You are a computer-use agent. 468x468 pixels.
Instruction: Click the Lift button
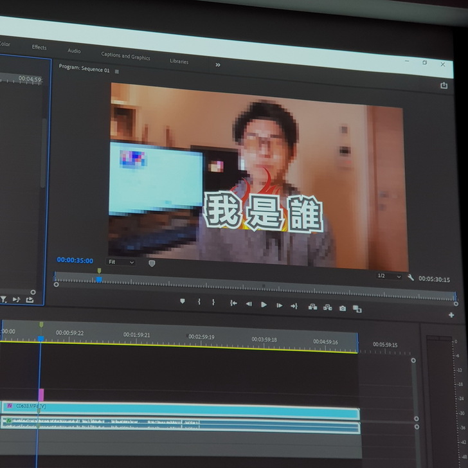[x=312, y=307]
